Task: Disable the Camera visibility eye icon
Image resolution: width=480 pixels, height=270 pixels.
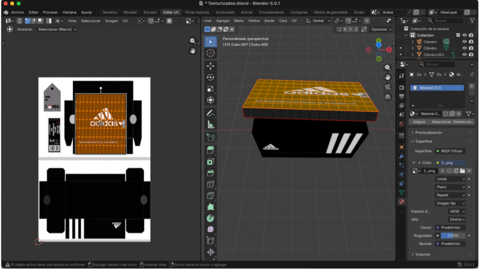Action: [x=464, y=41]
